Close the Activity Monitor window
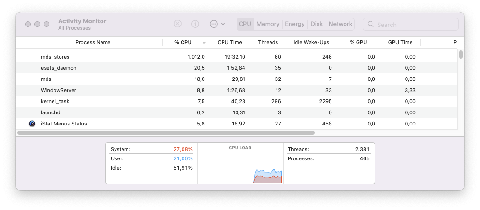Viewport: 480px width, 210px height. click(28, 24)
